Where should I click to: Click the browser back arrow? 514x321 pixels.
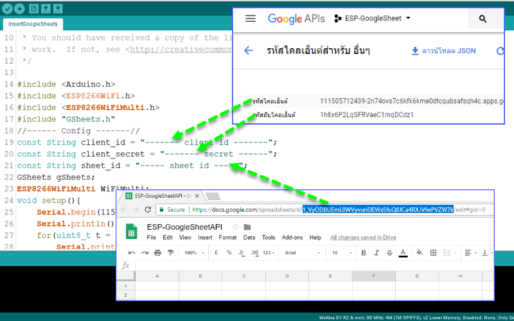[123, 210]
